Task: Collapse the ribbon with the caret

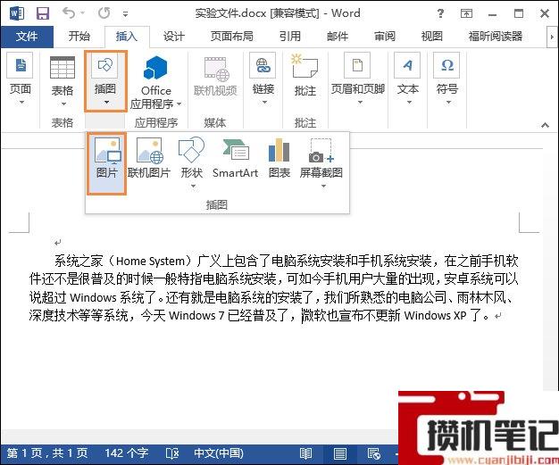Action: tap(545, 125)
